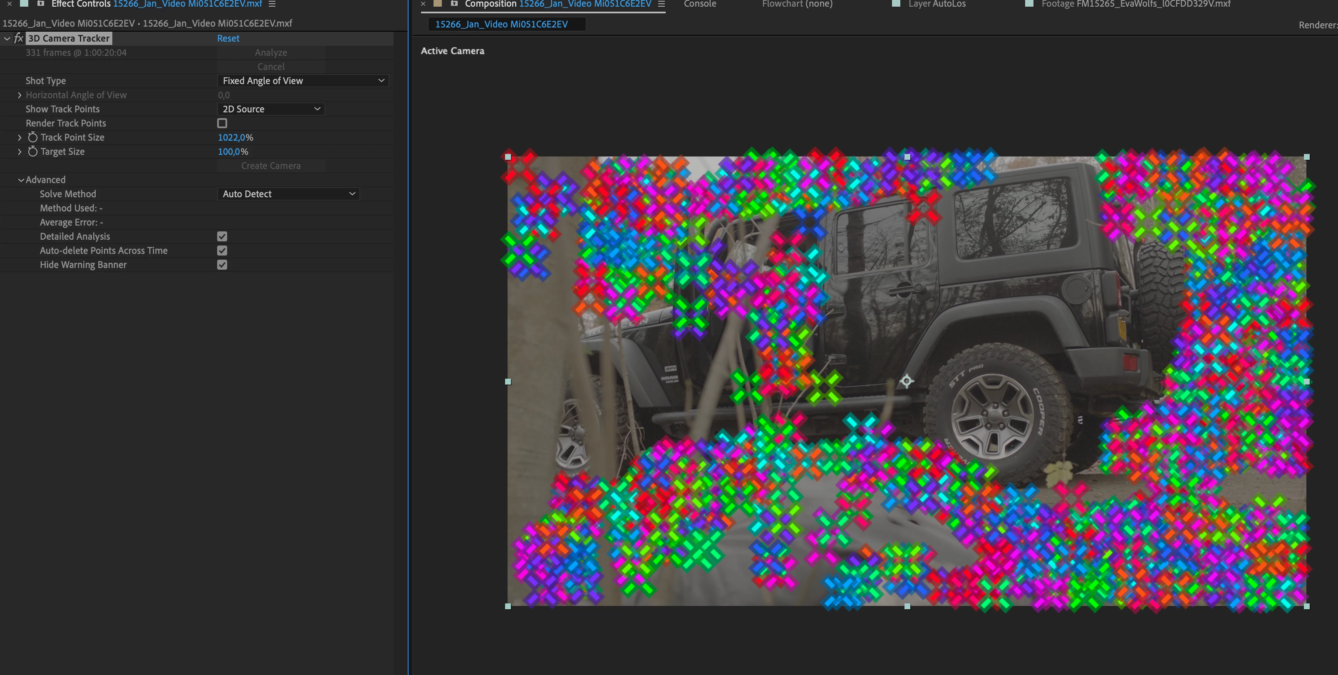Toggle the Composition viewer lock icon
The image size is (1338, 675).
454,4
